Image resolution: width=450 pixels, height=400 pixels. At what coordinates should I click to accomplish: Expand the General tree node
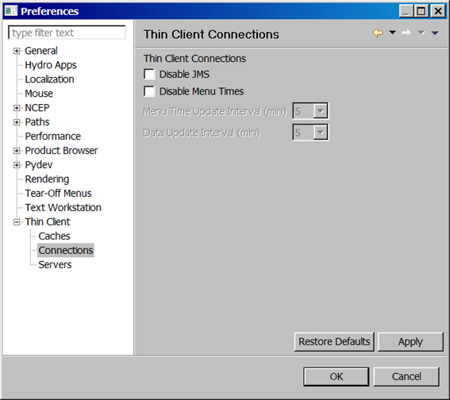coord(17,51)
